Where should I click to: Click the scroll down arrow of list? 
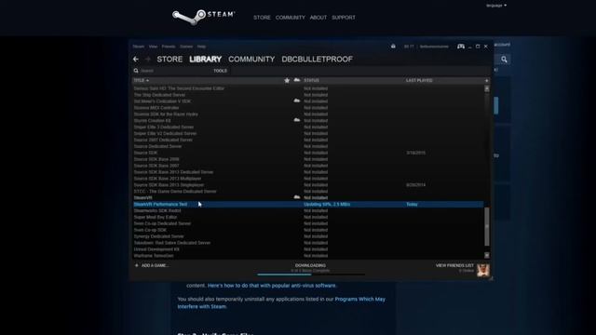486,255
